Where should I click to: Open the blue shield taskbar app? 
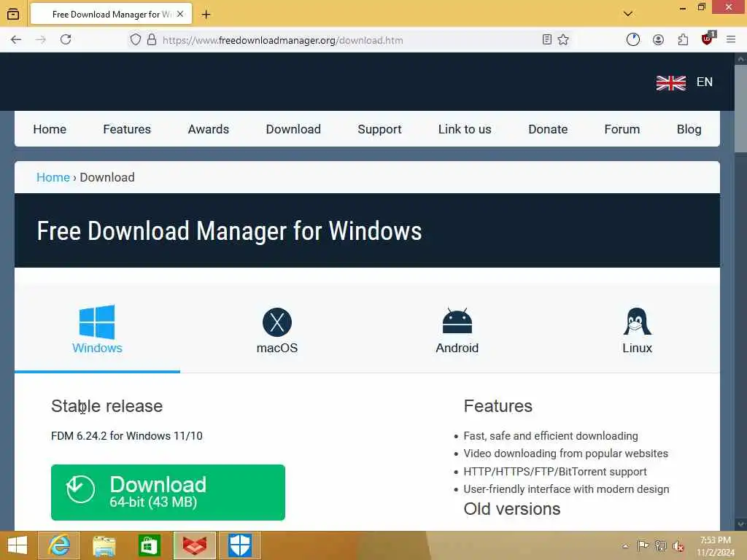tap(239, 545)
